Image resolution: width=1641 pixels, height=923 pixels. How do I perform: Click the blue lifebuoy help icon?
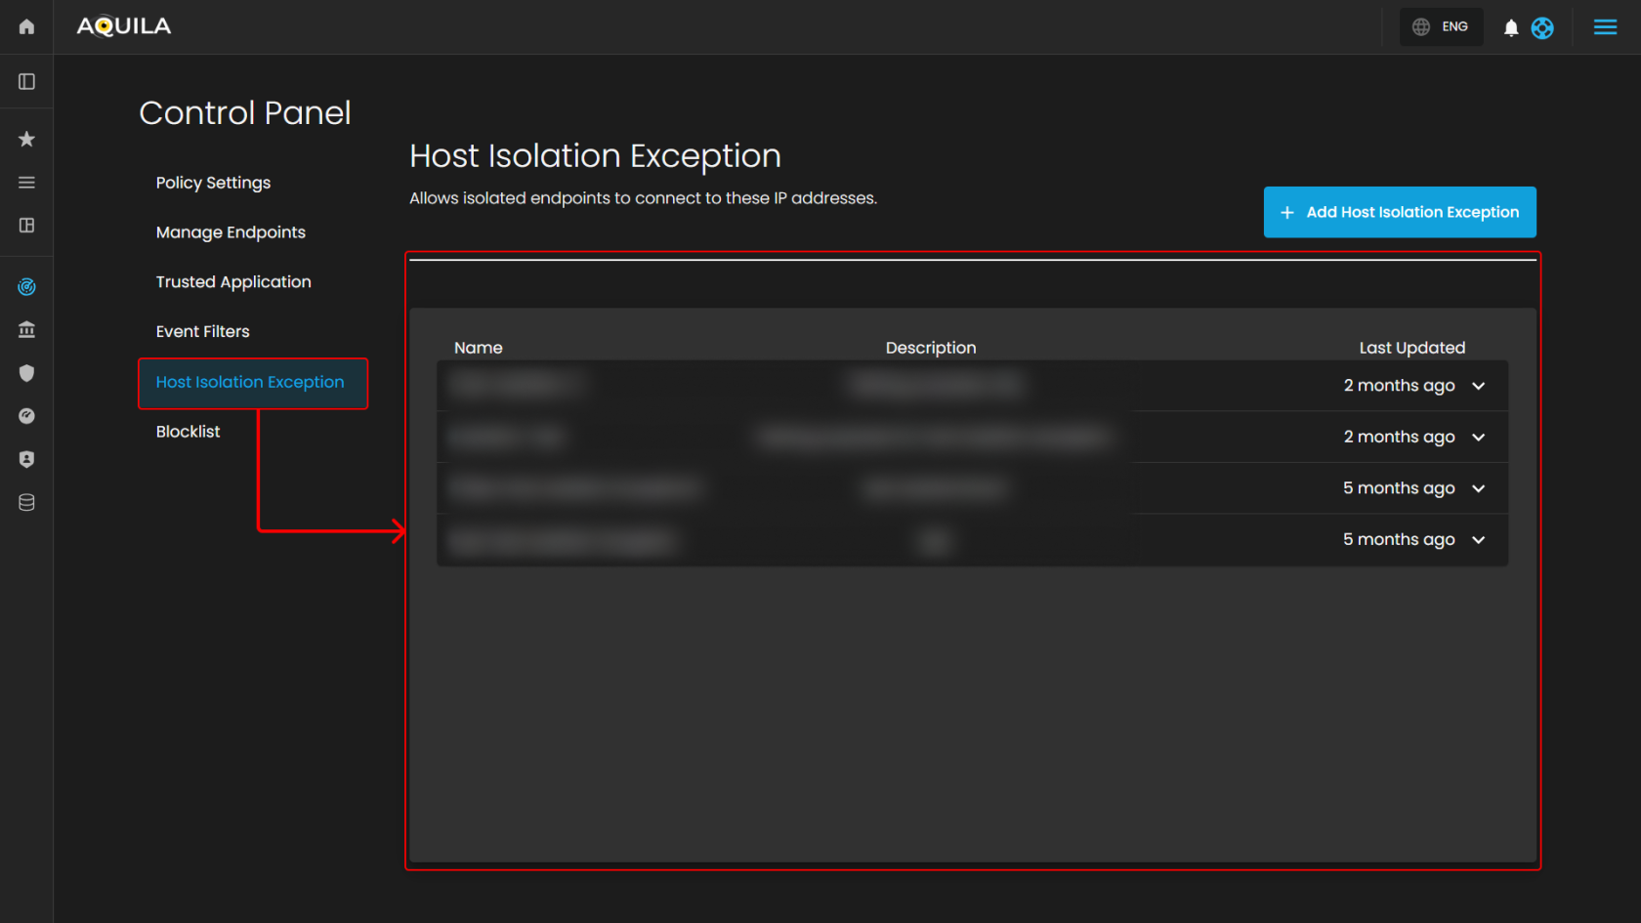click(x=1542, y=27)
